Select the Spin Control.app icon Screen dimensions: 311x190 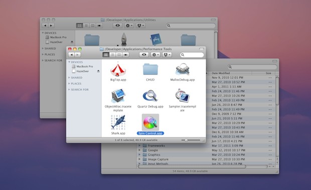click(150, 122)
